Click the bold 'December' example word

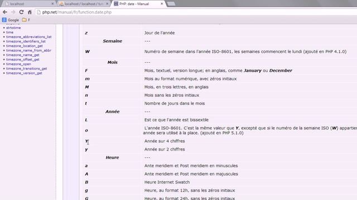(x=281, y=71)
